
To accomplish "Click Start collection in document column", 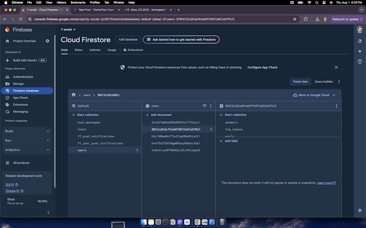I will pyautogui.click(x=233, y=115).
